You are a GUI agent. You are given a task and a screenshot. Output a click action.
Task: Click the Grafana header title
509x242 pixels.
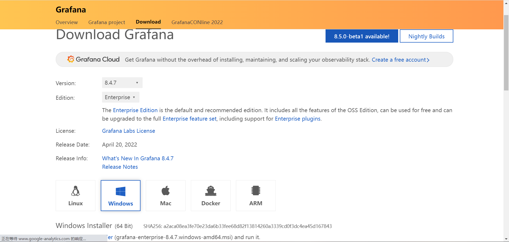click(x=71, y=10)
